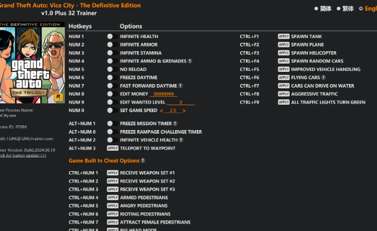This screenshot has width=377, height=231.
Task: Apply Receive Weapon Set #1
Action: click(x=113, y=173)
